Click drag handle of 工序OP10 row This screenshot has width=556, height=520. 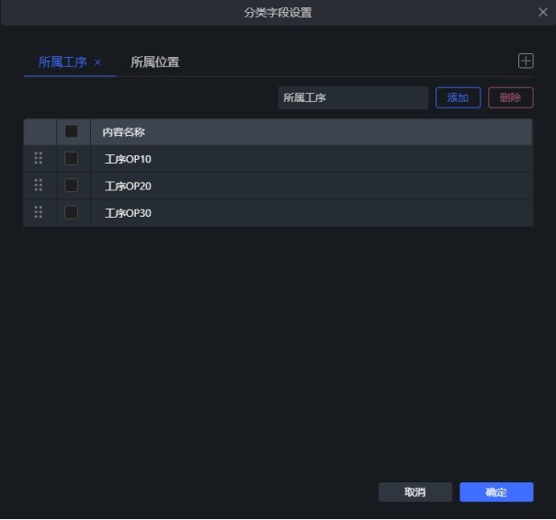coord(39,158)
